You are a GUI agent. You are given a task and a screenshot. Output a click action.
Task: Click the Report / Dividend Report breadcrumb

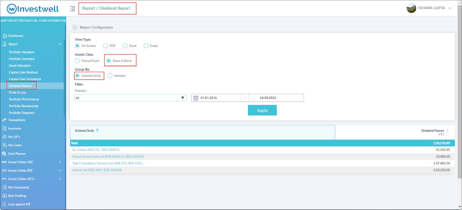[x=106, y=8]
